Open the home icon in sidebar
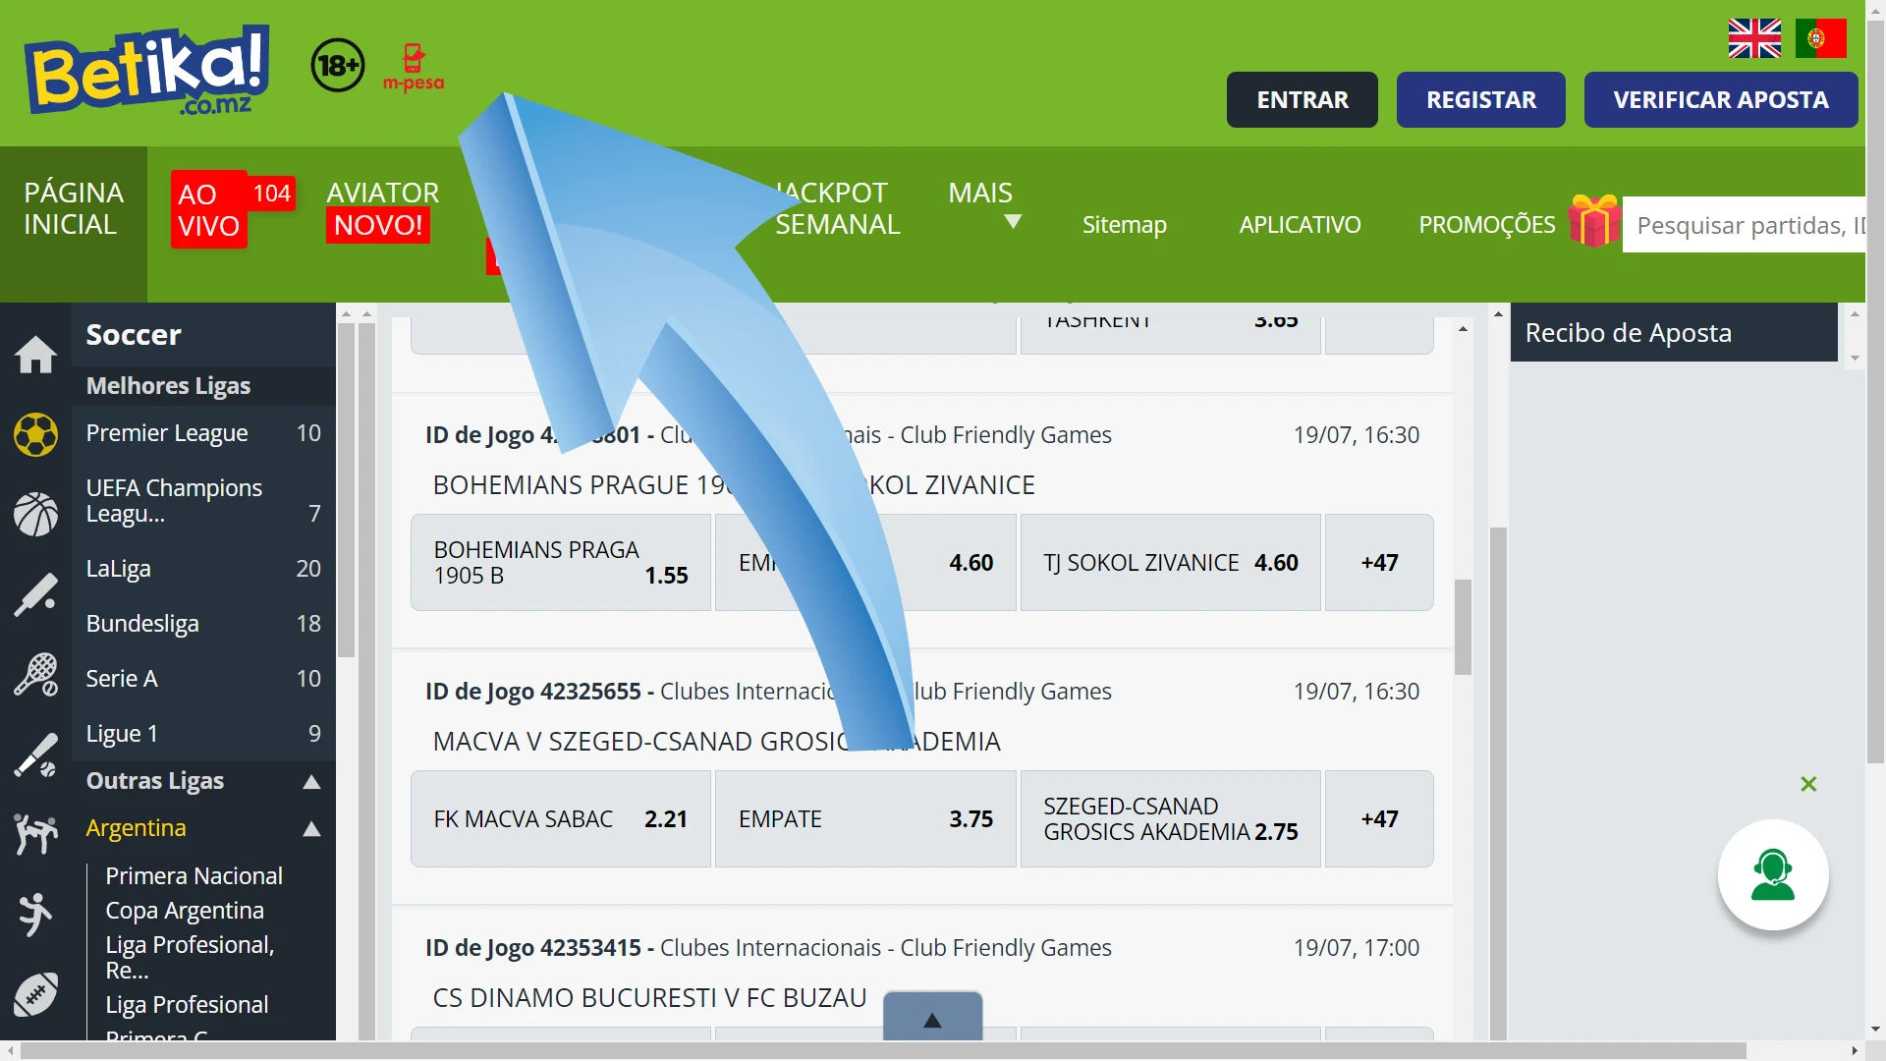The width and height of the screenshot is (1886, 1061). [35, 355]
